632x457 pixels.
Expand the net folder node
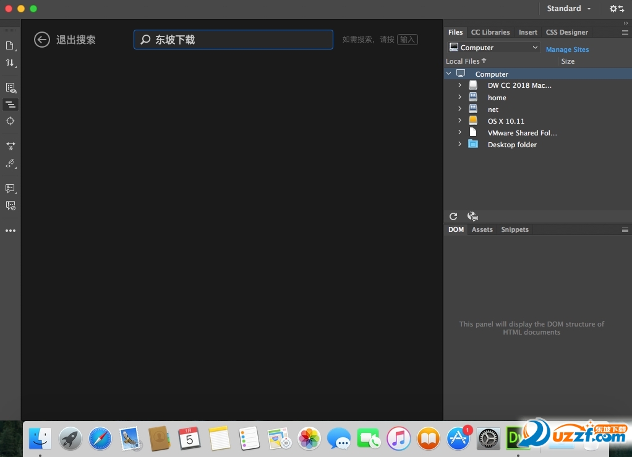[x=460, y=109]
